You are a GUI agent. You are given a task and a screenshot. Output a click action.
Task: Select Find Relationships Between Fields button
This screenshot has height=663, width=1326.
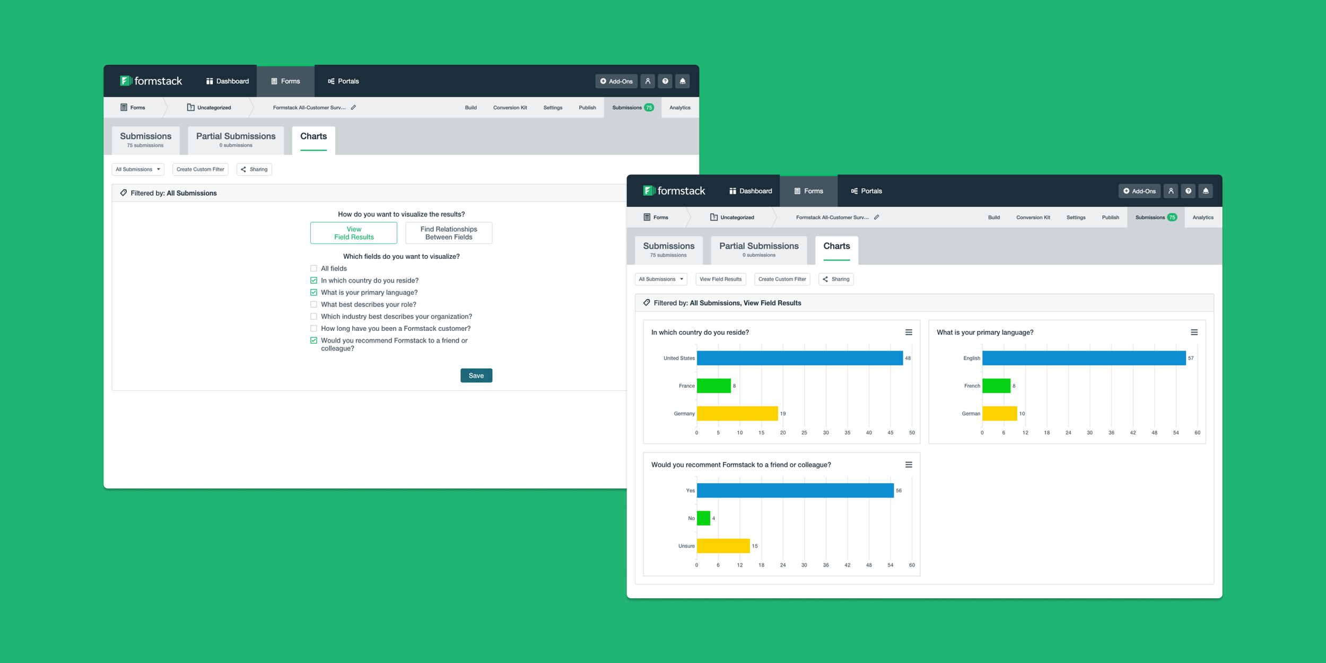click(449, 233)
